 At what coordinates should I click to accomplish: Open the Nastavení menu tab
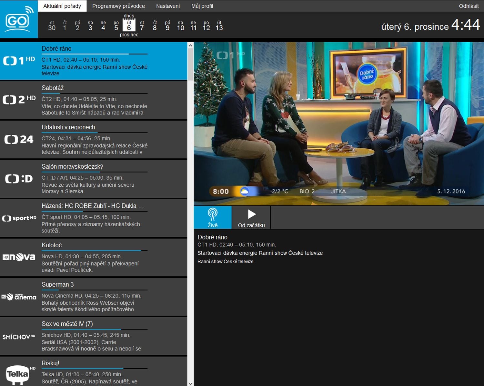coord(168,6)
